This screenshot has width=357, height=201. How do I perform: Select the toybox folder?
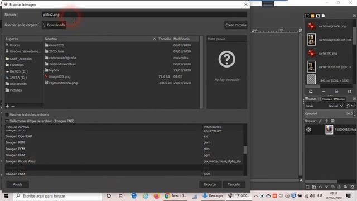pyautogui.click(x=122, y=70)
